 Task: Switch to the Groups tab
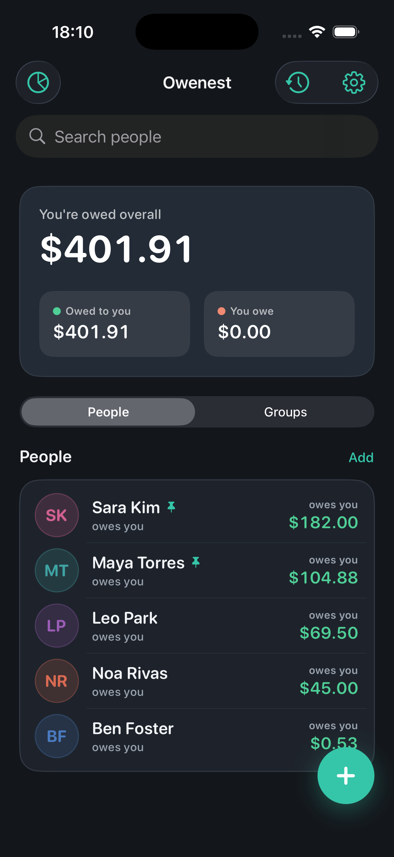[x=285, y=412]
